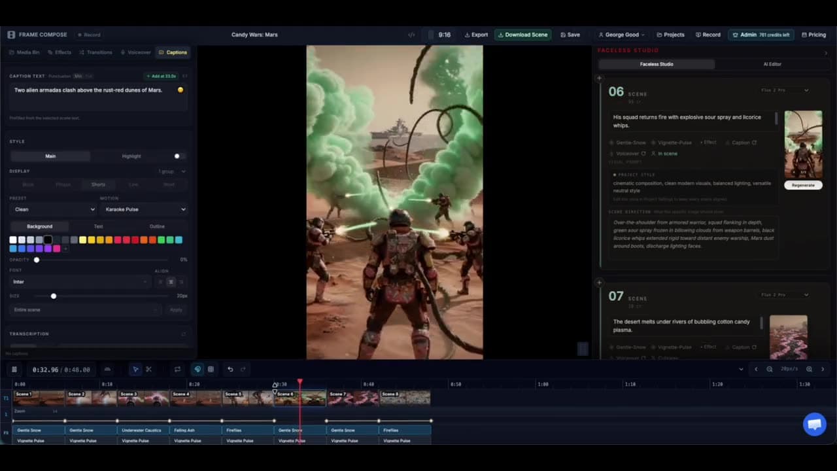Open Scene 07 model dropdown Flux 2 Pro

(785, 295)
